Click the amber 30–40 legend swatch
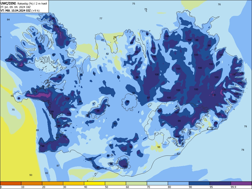 click(74, 183)
